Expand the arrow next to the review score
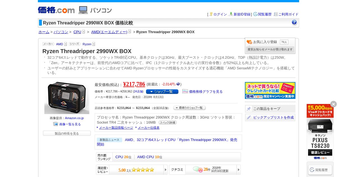The image size is (337, 177). tap(166, 170)
